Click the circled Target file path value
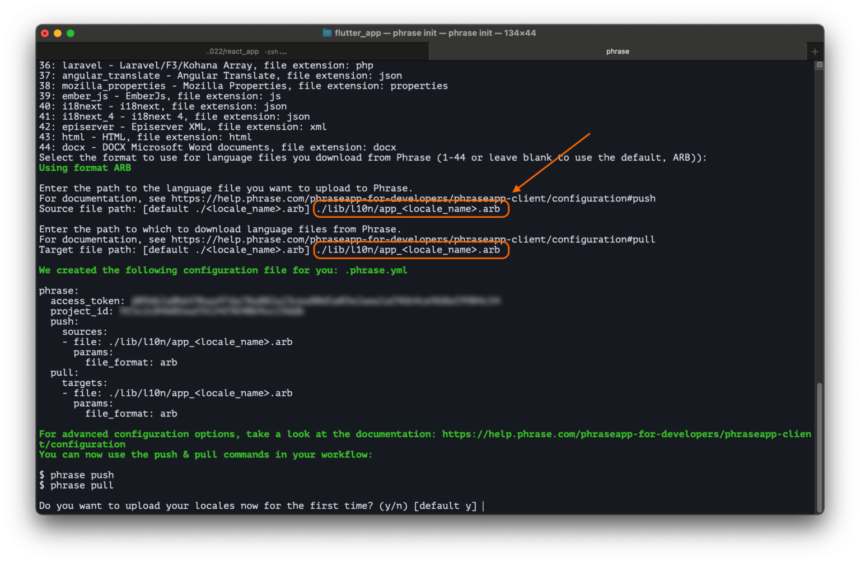Screen dimensions: 860x562 click(x=410, y=250)
